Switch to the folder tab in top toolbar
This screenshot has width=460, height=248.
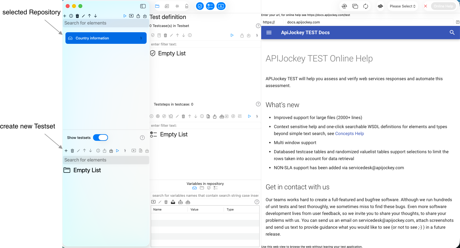pyautogui.click(x=157, y=6)
